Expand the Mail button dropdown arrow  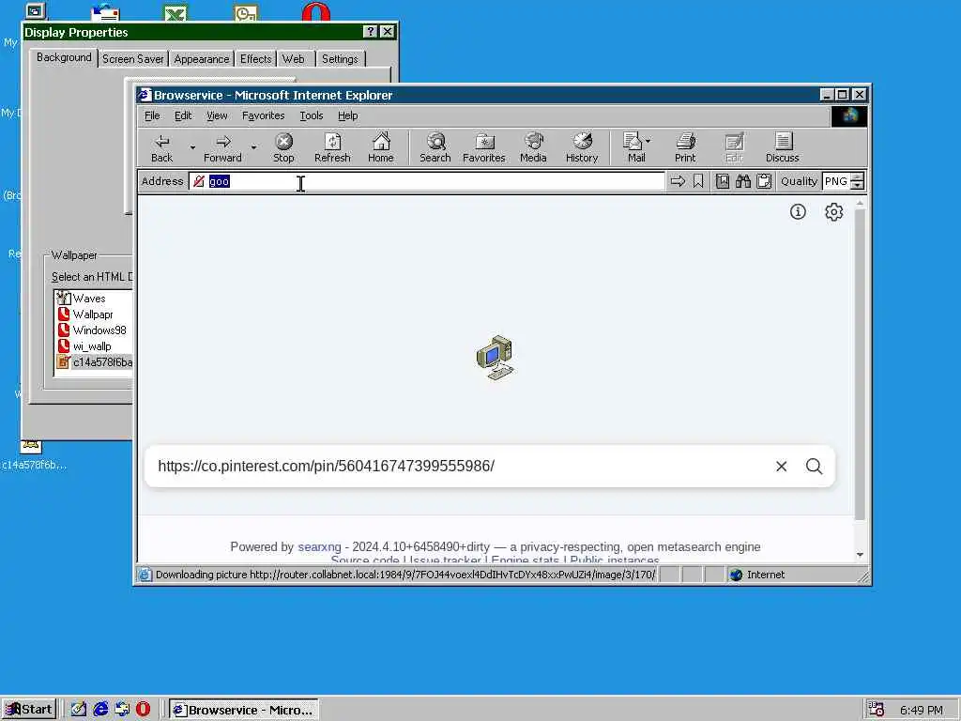pos(648,141)
